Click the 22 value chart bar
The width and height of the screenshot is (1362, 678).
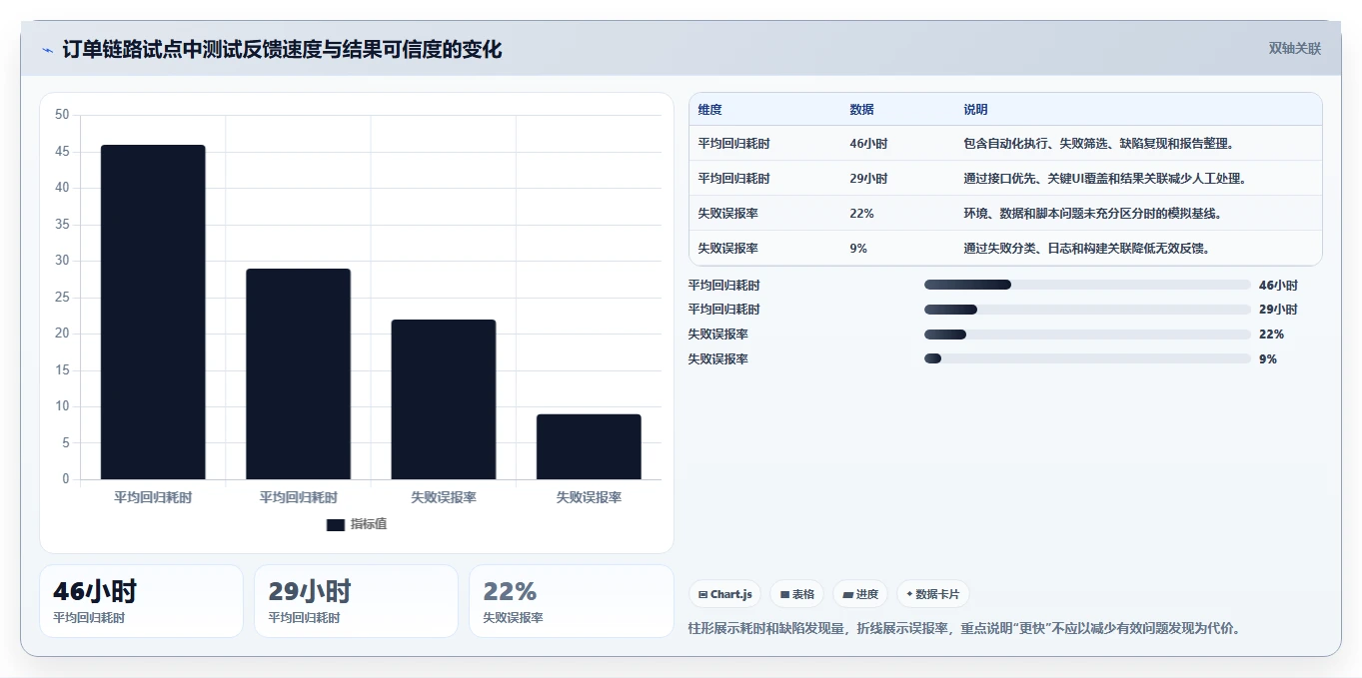tap(444, 399)
